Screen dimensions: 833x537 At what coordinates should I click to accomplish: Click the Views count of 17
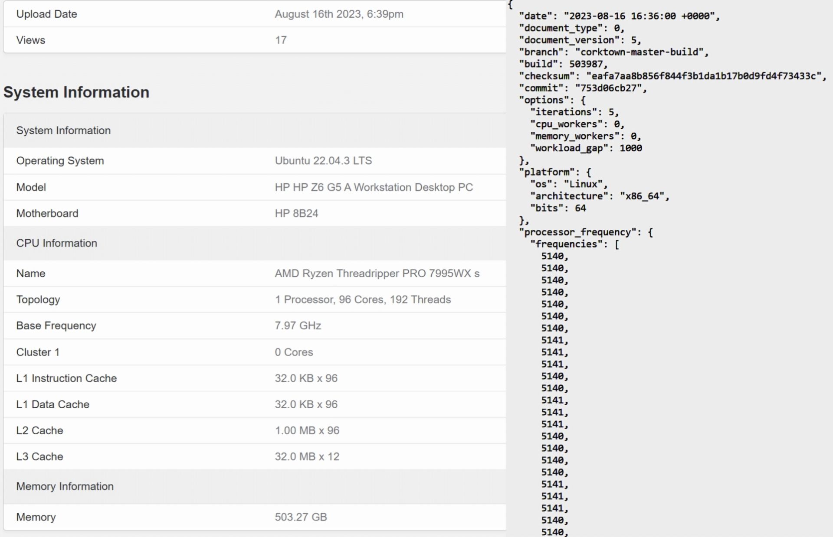coord(281,40)
